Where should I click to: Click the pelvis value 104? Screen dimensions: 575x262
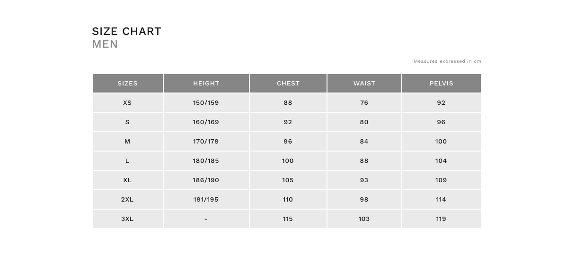(442, 161)
